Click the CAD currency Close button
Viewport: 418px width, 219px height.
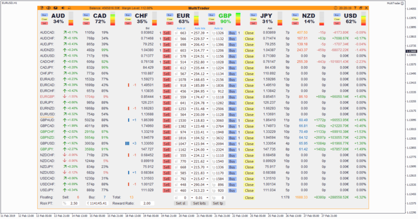tap(86, 19)
